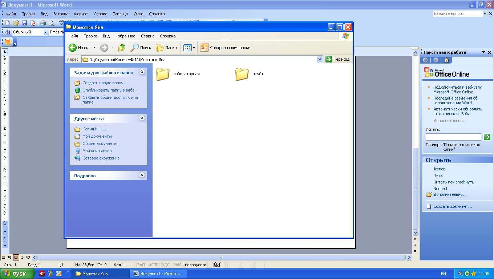494x279 pixels.
Task: Click EN language indicator in tray
Action: 444,274
